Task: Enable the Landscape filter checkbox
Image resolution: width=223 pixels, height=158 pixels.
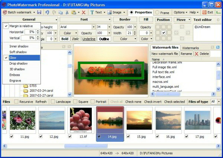Action: 53,101
